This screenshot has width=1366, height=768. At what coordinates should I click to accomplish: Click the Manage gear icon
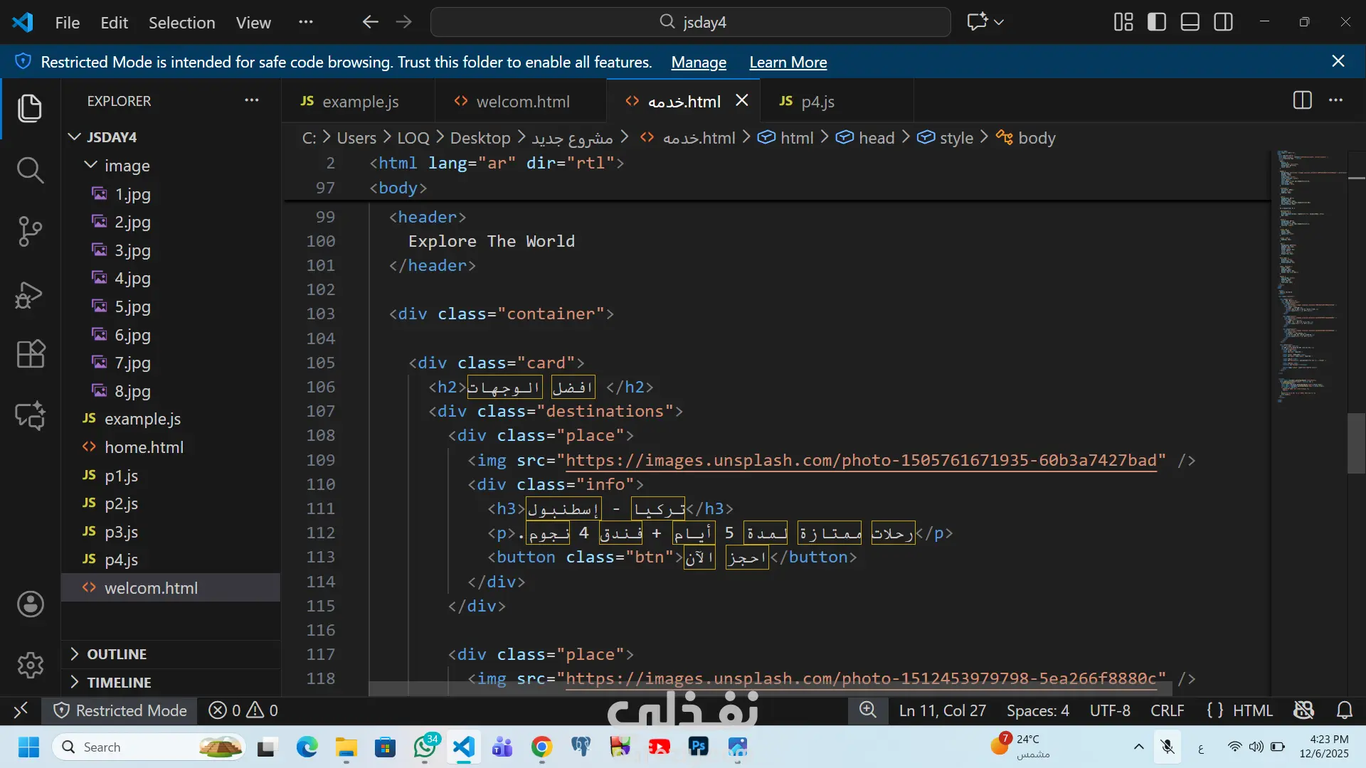(30, 665)
